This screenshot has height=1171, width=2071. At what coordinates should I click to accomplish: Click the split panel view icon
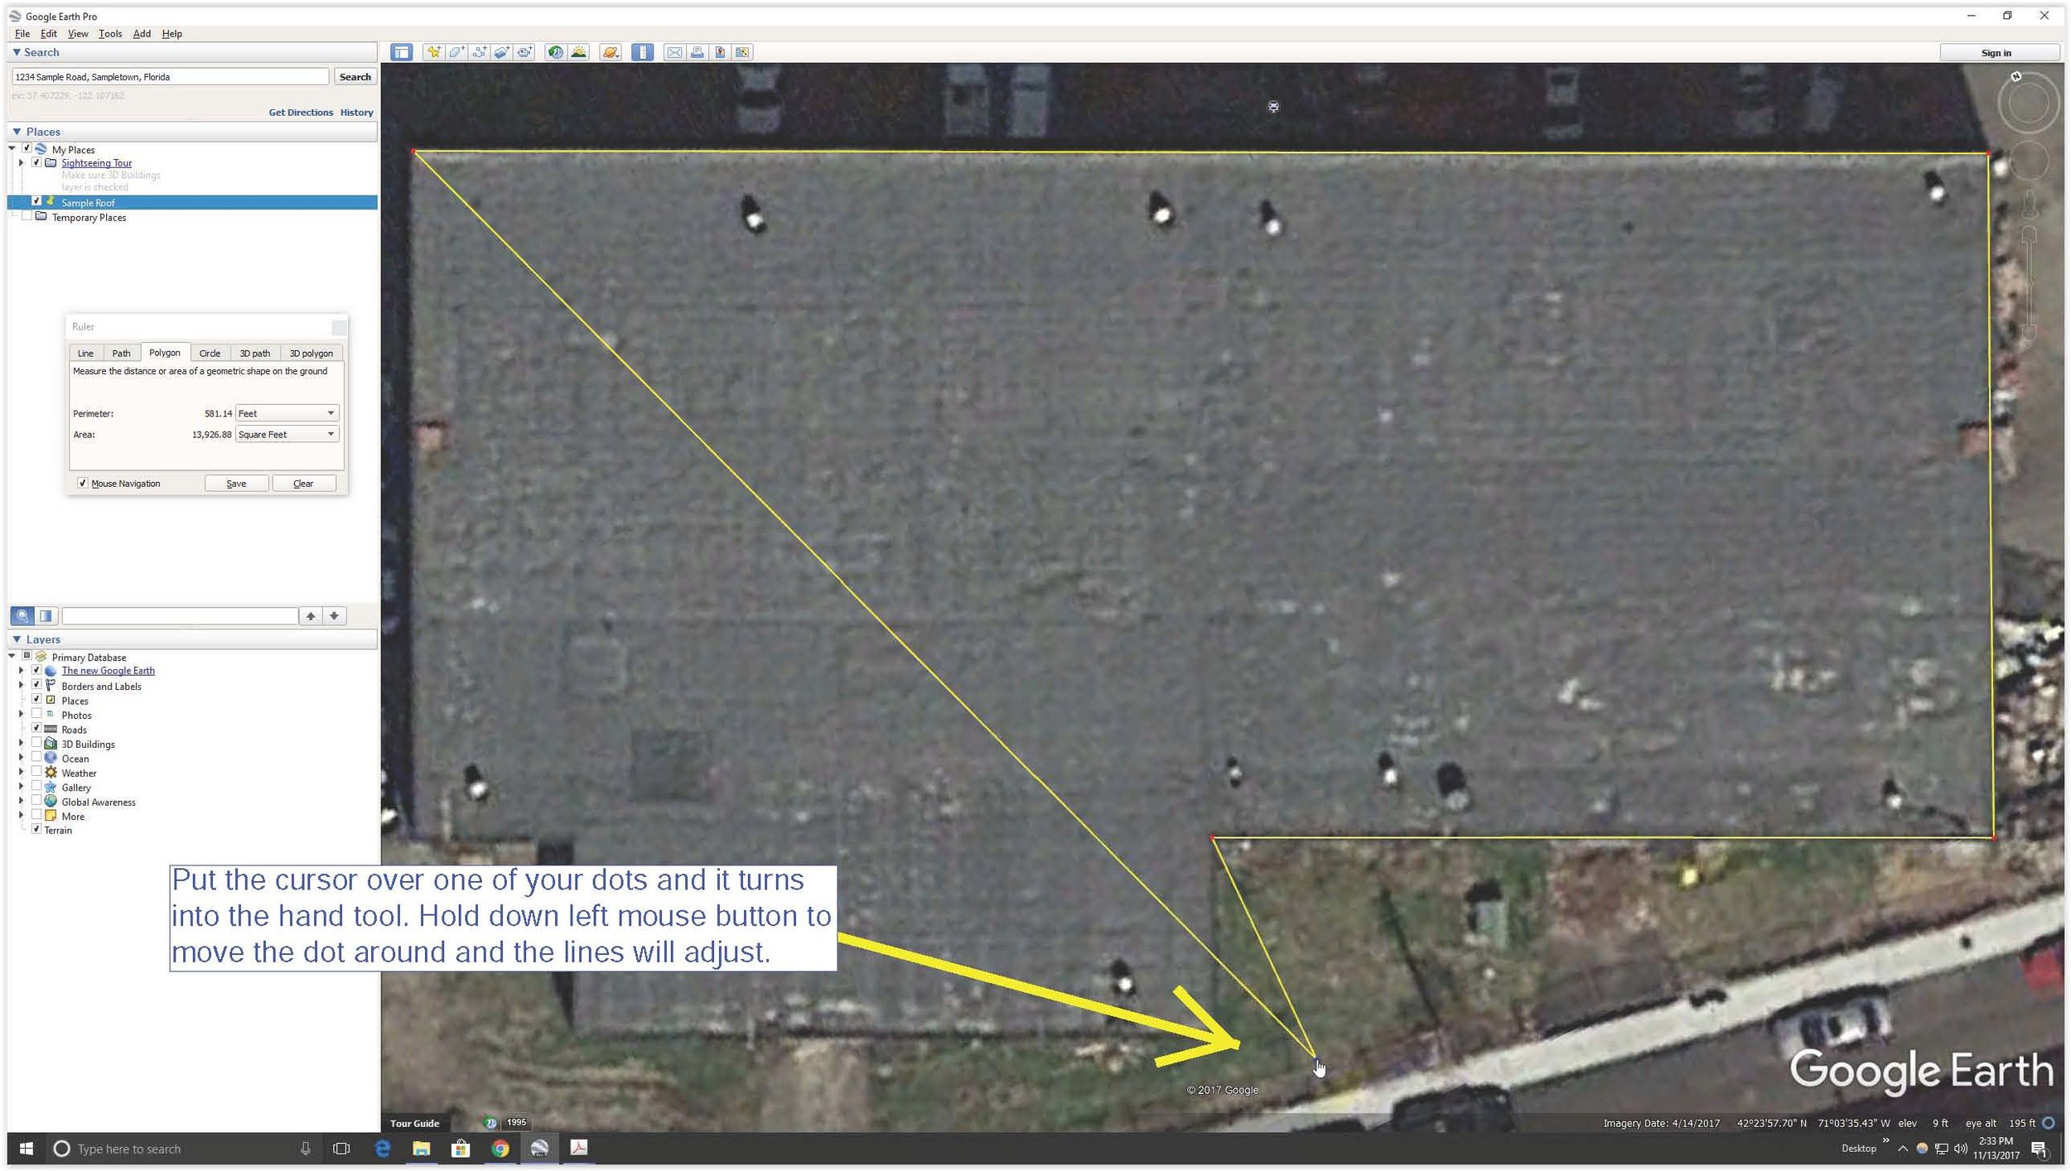tap(46, 615)
